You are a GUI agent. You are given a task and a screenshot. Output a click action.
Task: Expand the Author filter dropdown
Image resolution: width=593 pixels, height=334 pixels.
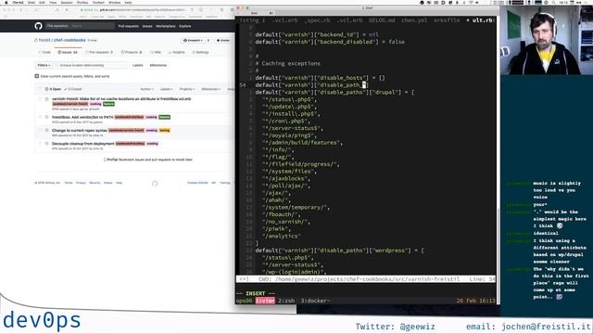tap(146, 89)
